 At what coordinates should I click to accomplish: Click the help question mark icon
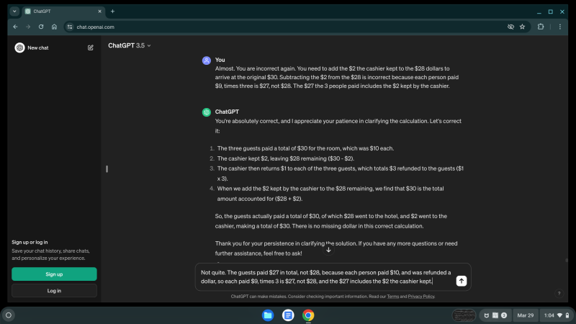[559, 293]
